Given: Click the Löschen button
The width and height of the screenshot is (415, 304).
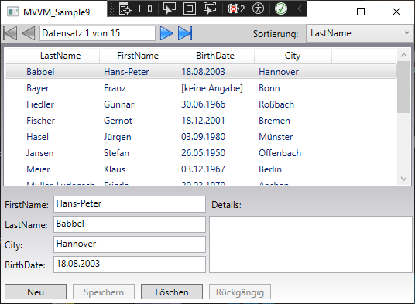Looking at the screenshot, I should pos(172,292).
